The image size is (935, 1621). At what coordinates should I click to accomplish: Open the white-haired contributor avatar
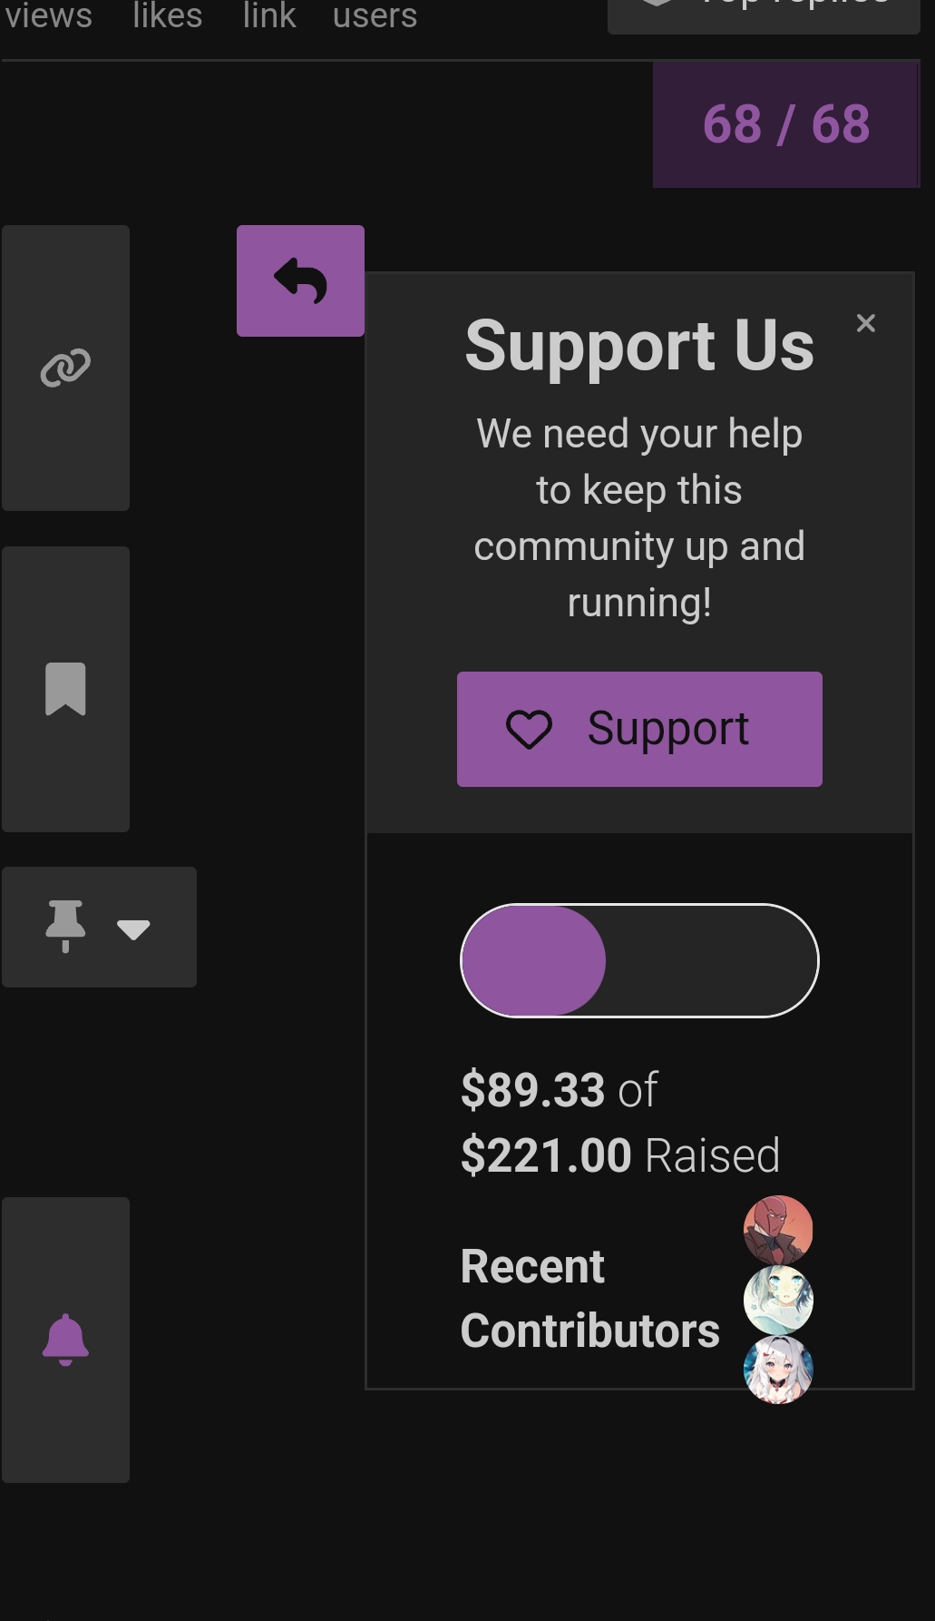(x=778, y=1370)
